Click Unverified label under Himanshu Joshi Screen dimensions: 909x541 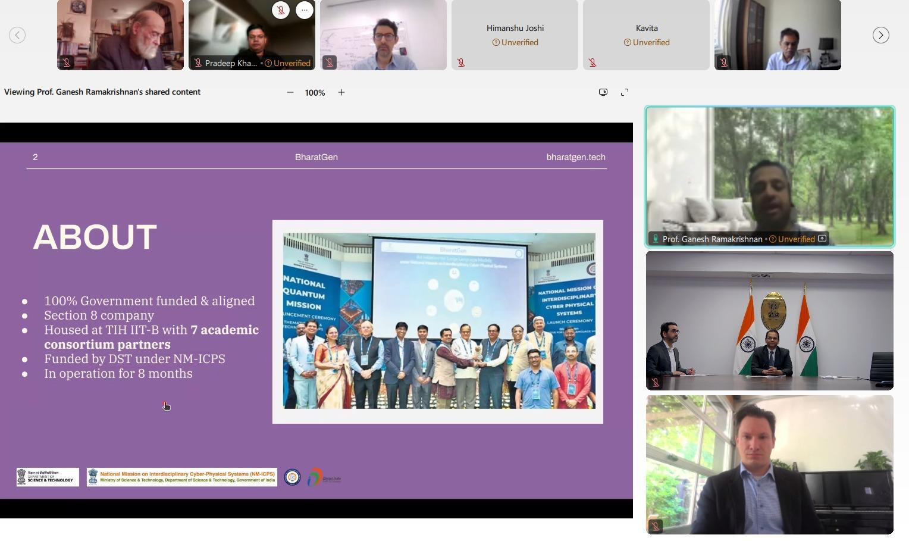[515, 42]
